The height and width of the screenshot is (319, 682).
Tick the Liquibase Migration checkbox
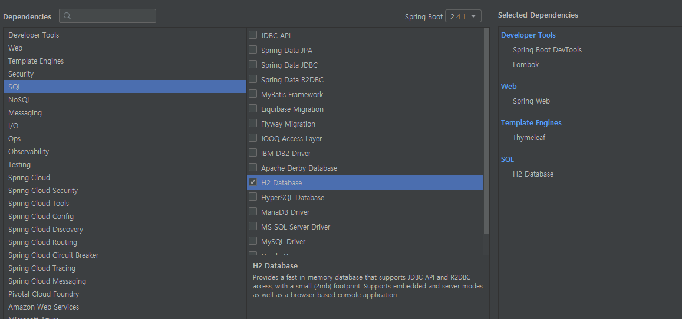pyautogui.click(x=253, y=108)
